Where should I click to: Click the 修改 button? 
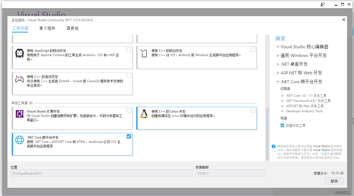pos(334,181)
